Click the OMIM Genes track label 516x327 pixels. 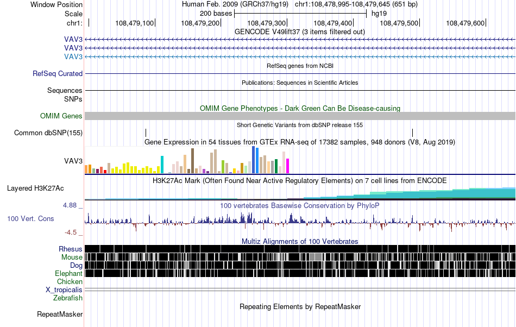[x=61, y=116]
